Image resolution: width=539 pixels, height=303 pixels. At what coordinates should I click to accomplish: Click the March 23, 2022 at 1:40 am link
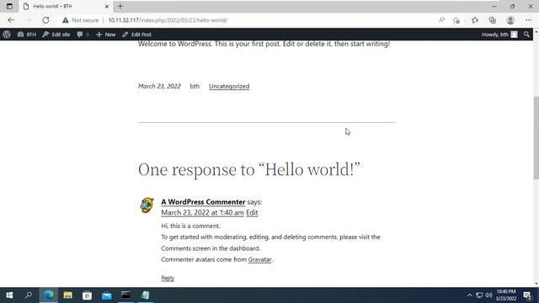202,213
